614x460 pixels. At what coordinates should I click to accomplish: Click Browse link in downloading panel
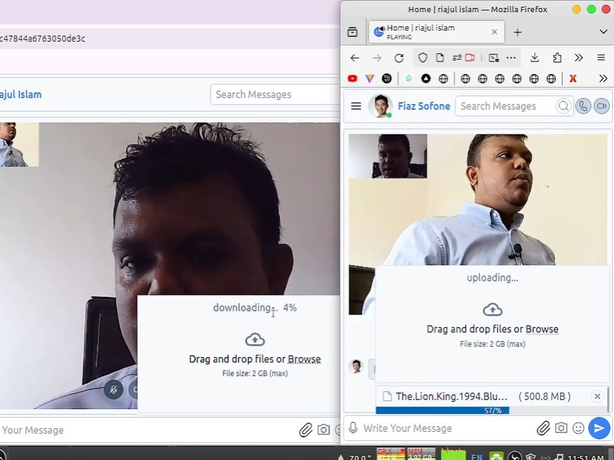(x=305, y=359)
